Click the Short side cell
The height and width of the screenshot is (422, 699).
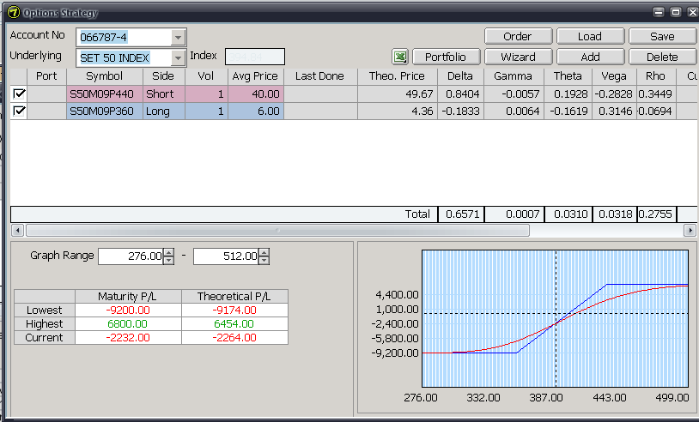point(164,94)
